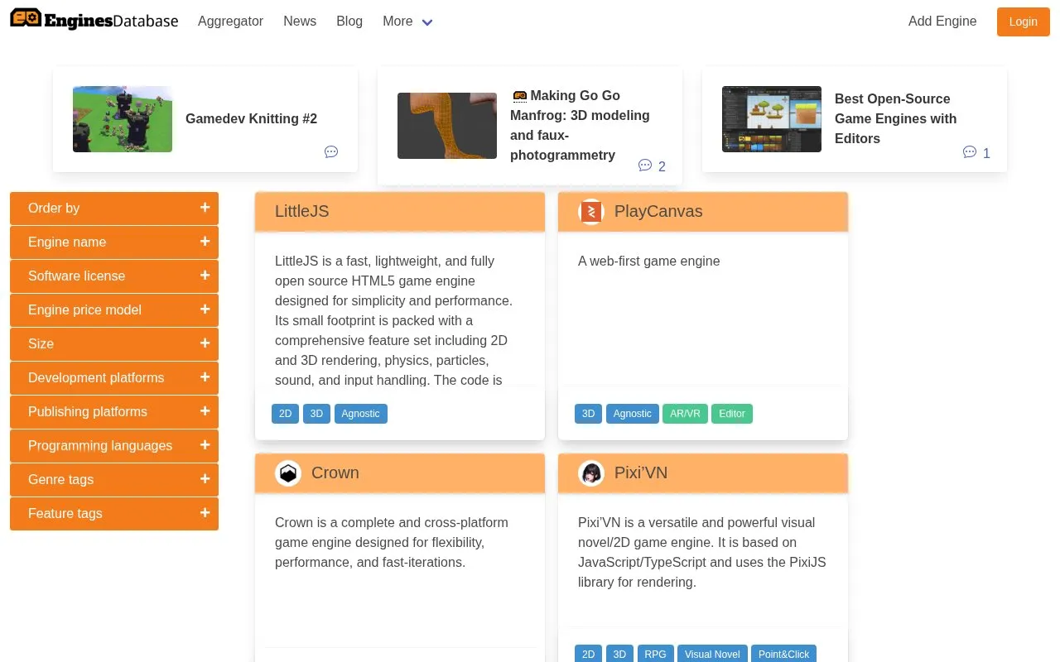The image size is (1060, 662).
Task: Select the Visual Novel tag on Pixi'VN card
Action: (x=712, y=654)
